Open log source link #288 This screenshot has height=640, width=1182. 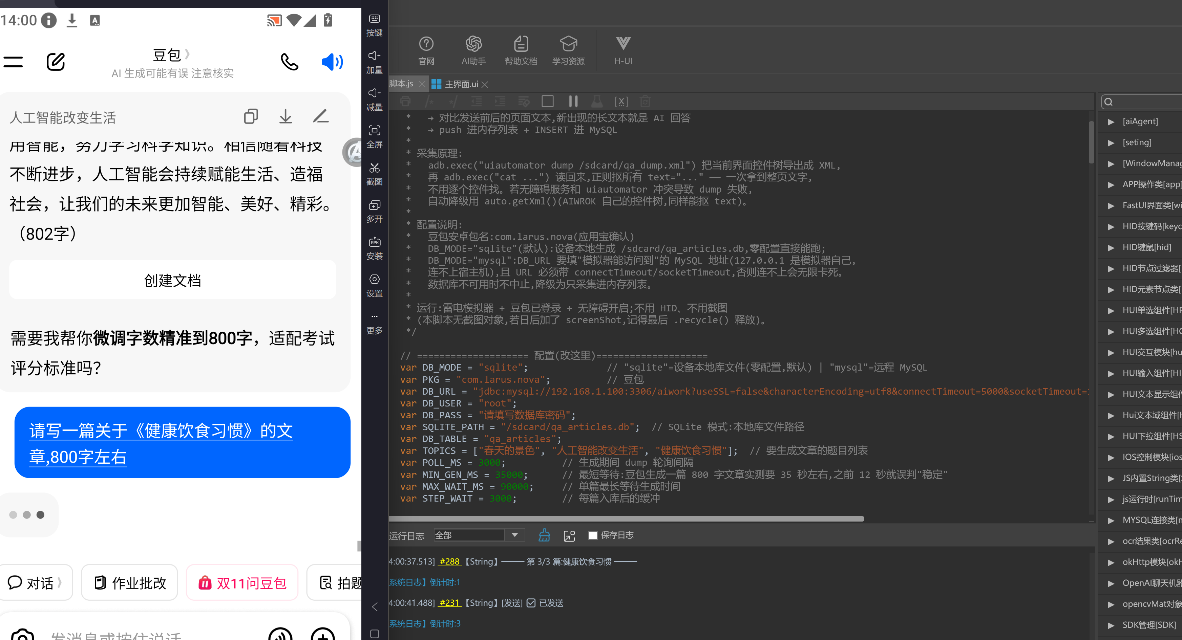(450, 561)
